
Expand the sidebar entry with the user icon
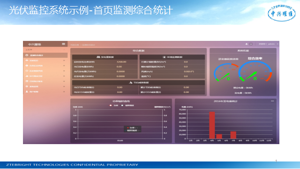(x=64, y=92)
